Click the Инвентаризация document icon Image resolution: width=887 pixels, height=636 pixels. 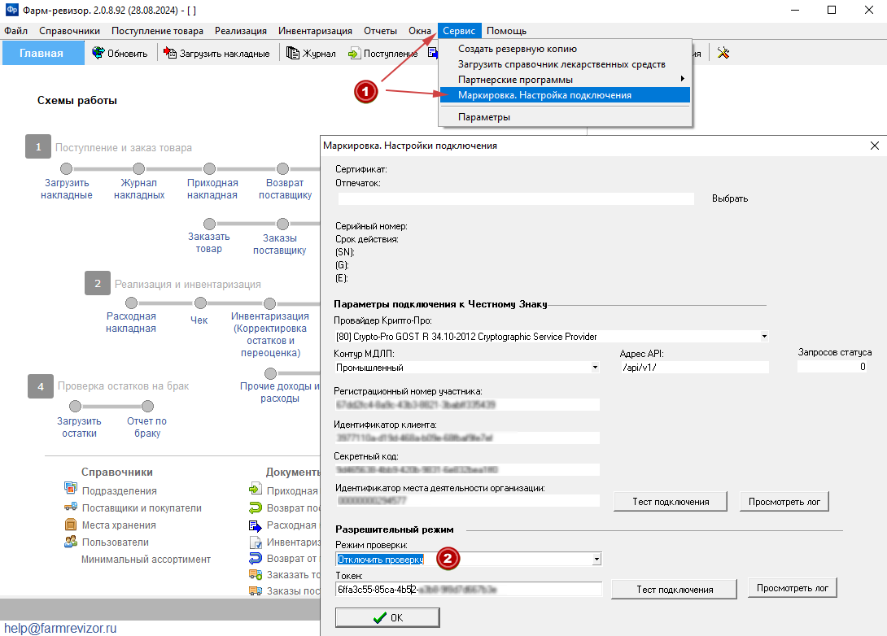point(256,542)
